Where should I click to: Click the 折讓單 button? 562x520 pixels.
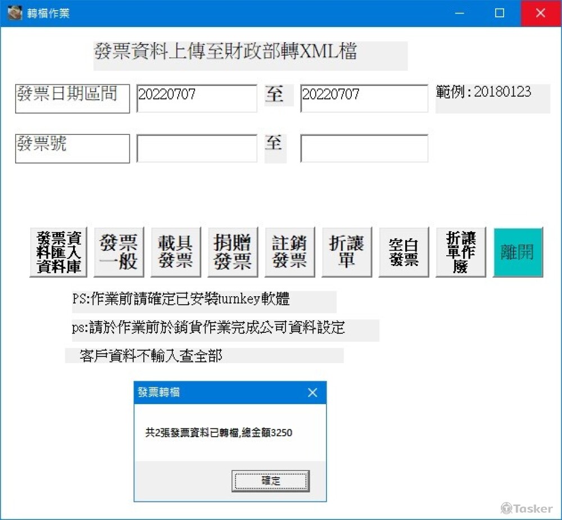click(347, 252)
